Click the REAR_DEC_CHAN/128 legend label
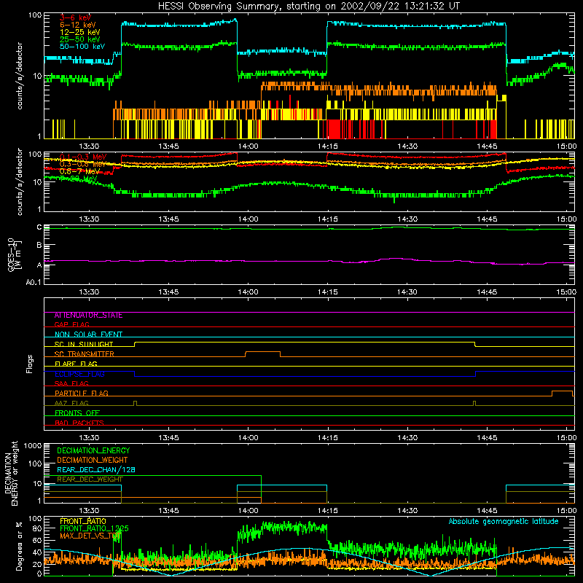 pyautogui.click(x=96, y=470)
